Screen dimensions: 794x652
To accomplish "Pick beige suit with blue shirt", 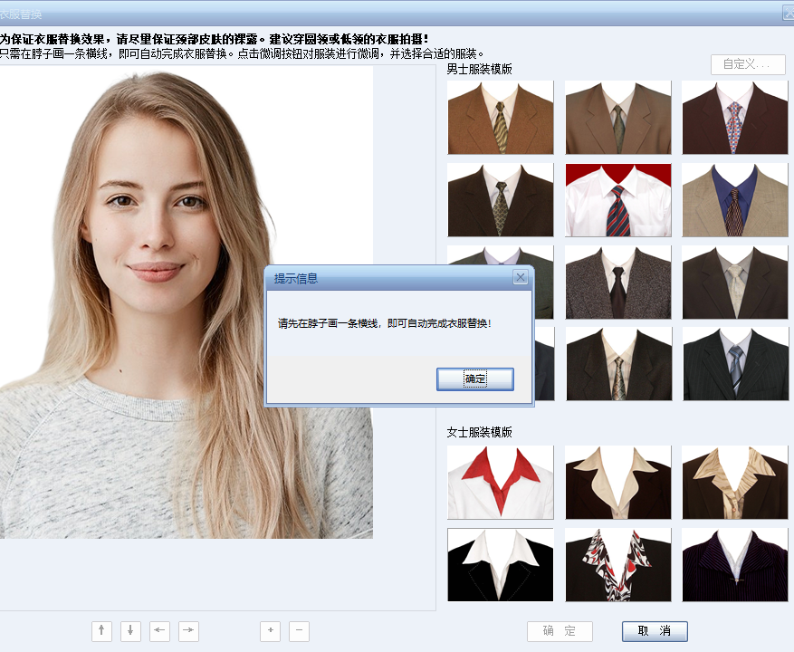I will click(735, 199).
